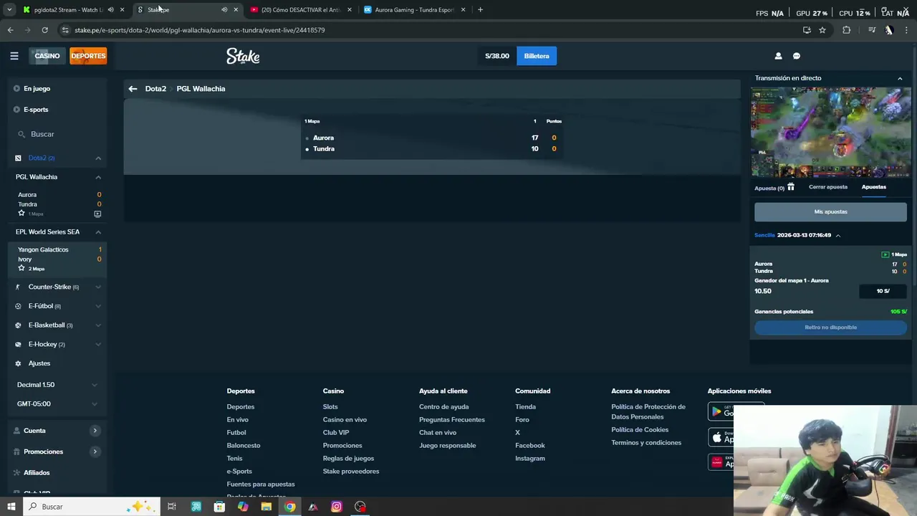Click the PGL Wallachia breadcrumb link
This screenshot has width=917, height=516.
(x=201, y=89)
